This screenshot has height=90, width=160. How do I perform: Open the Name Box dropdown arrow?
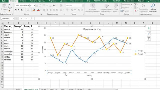(13, 18)
